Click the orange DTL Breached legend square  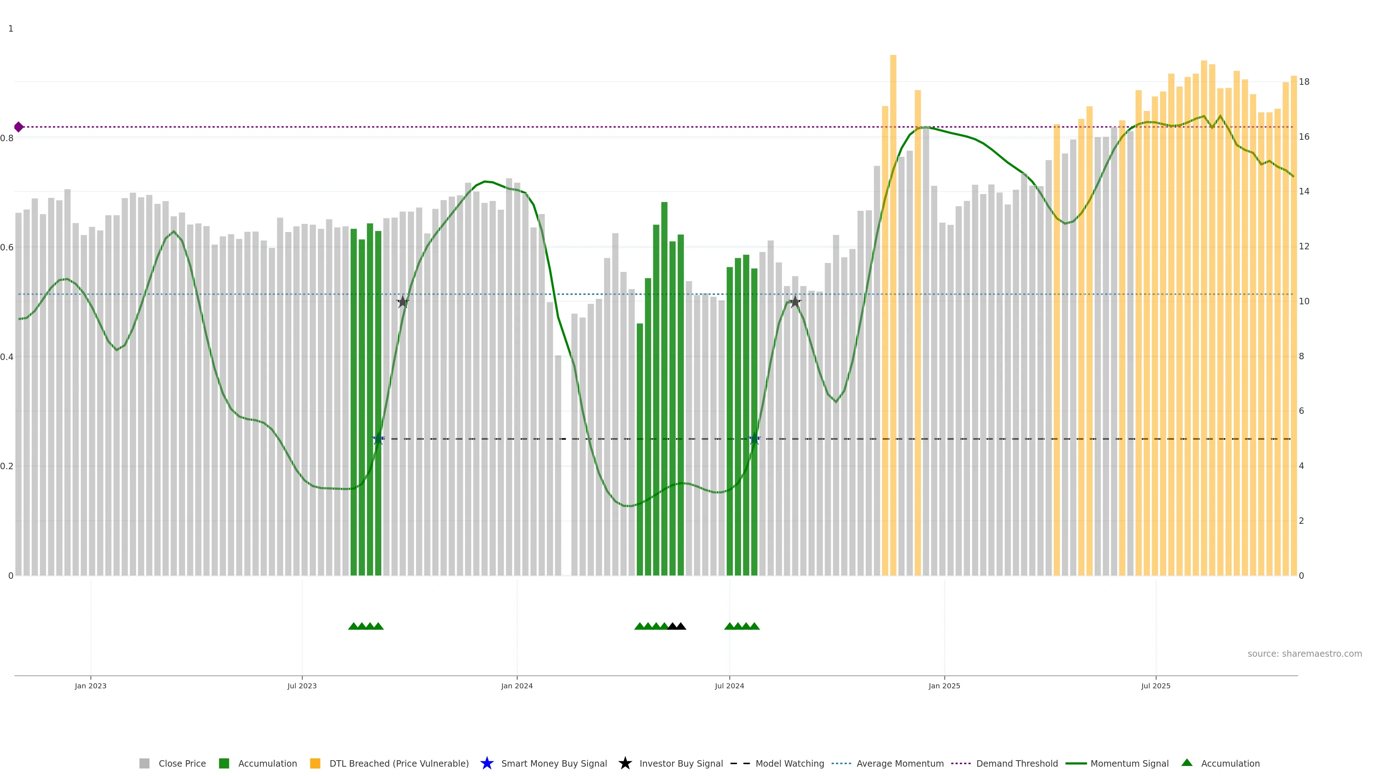click(315, 763)
